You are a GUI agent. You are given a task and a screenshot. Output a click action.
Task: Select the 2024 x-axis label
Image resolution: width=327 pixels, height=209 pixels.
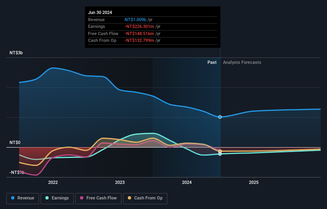[187, 182]
